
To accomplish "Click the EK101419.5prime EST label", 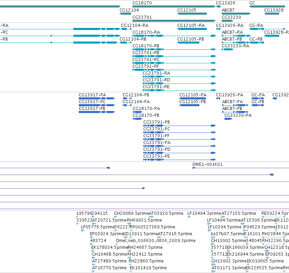I will pos(148,268).
